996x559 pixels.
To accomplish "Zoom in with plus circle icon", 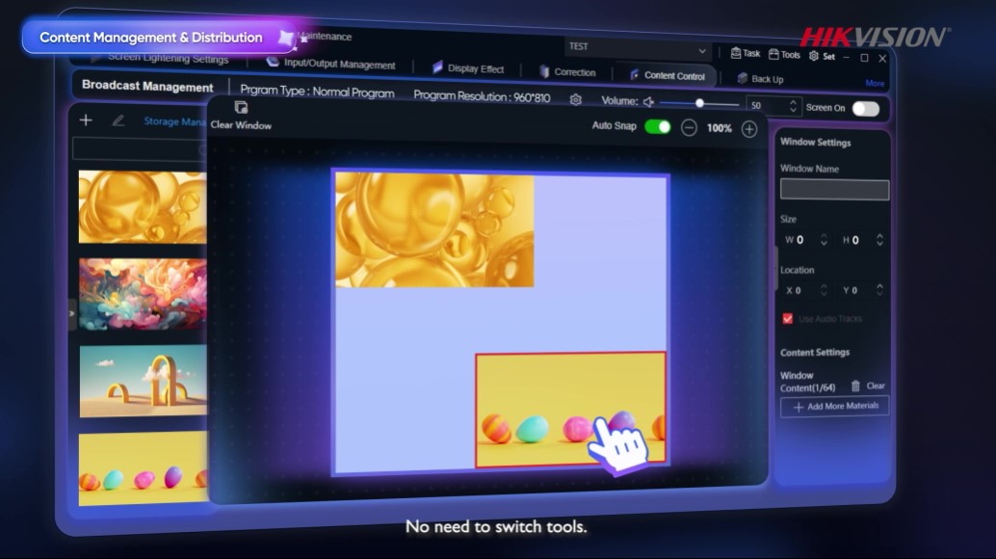I will [x=748, y=129].
